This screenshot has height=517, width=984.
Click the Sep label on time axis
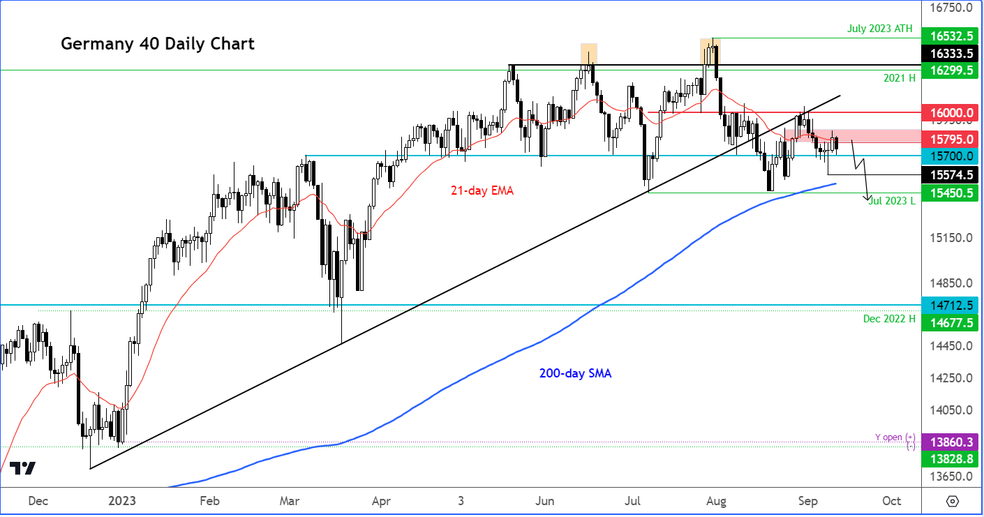click(x=807, y=501)
